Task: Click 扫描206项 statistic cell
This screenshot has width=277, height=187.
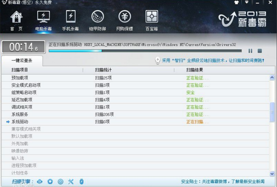Action: pos(105,115)
